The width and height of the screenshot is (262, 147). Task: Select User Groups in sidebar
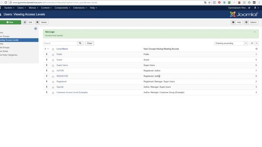(x=5, y=36)
